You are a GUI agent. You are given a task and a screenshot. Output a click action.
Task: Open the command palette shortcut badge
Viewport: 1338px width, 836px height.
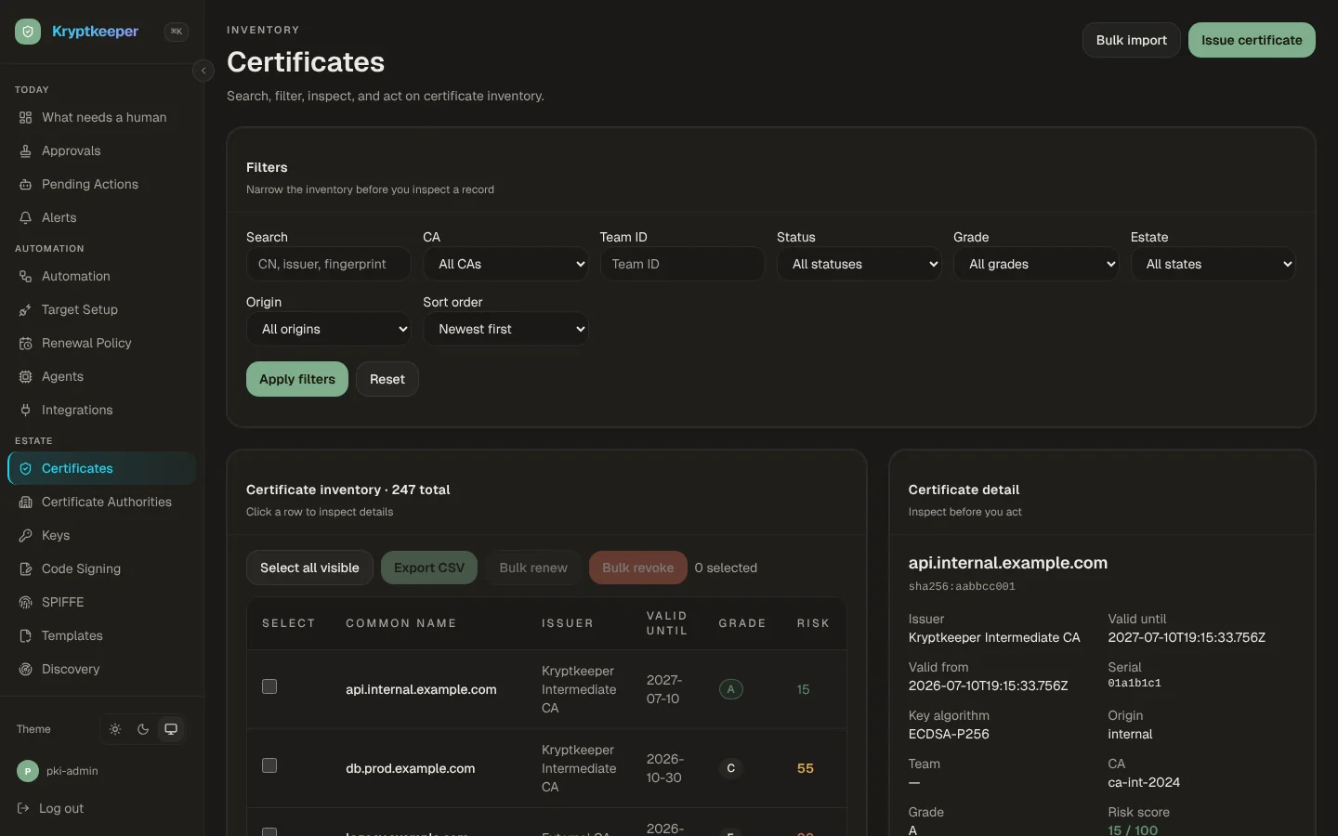tap(176, 32)
